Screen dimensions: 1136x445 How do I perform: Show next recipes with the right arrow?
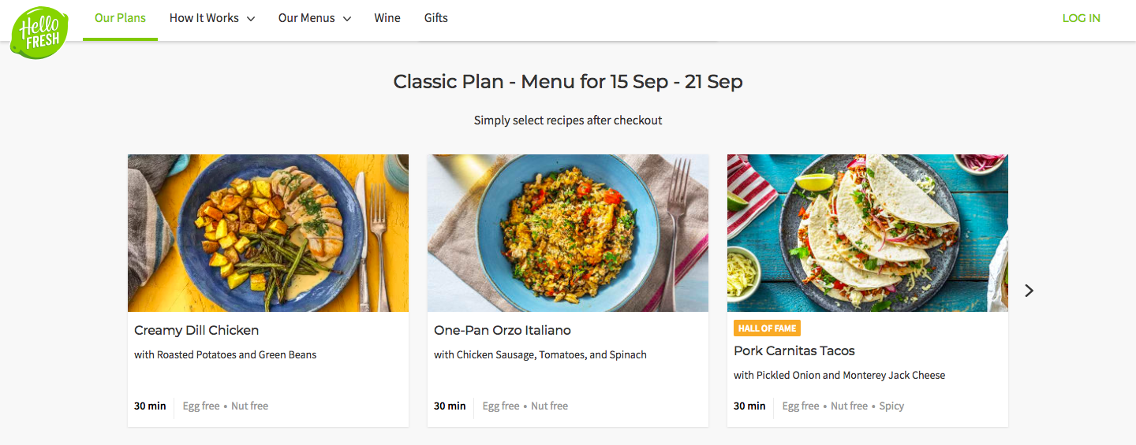(x=1029, y=291)
